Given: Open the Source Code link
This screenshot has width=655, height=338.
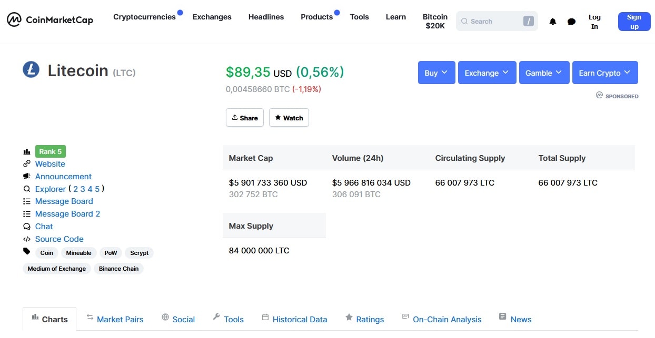Looking at the screenshot, I should (59, 239).
